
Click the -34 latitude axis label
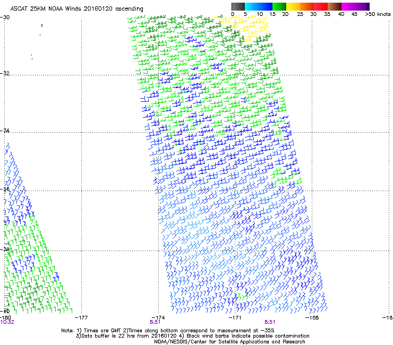(5, 131)
